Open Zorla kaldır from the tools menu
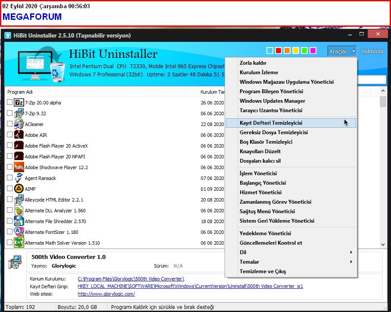The height and width of the screenshot is (312, 391). 291,63
